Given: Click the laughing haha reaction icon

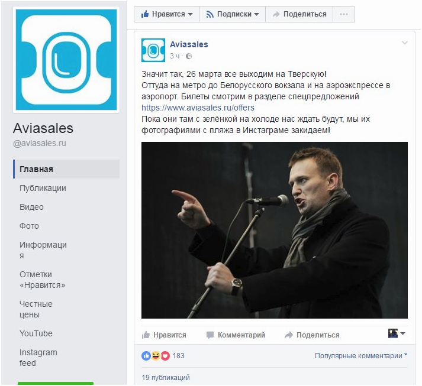Looking at the screenshot, I should 155,356.
